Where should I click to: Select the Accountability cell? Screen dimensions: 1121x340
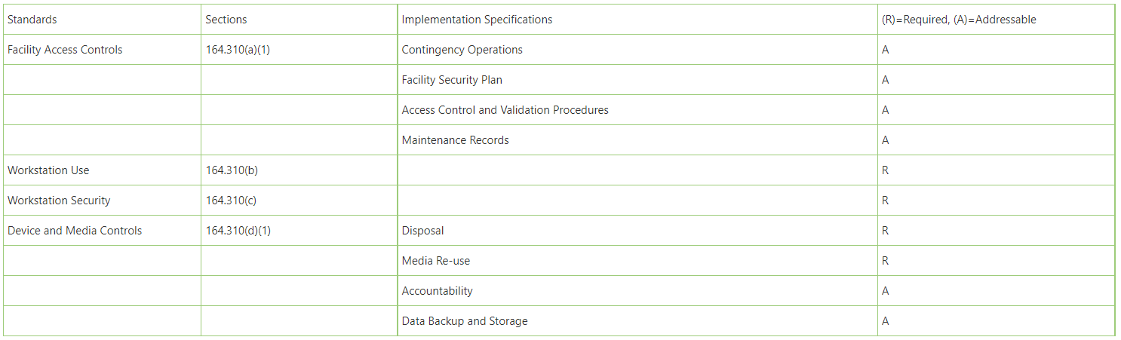pos(637,291)
